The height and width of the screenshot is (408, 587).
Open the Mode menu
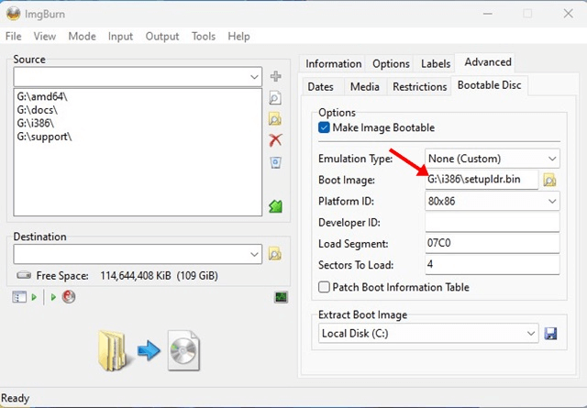(82, 36)
